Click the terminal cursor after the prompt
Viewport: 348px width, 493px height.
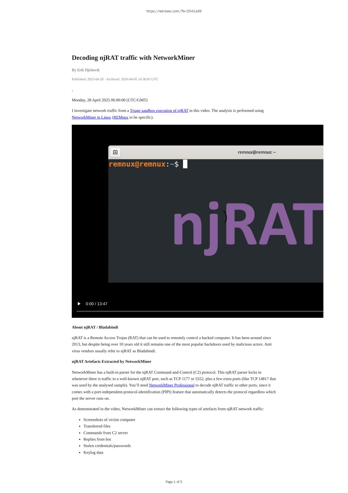click(185, 164)
